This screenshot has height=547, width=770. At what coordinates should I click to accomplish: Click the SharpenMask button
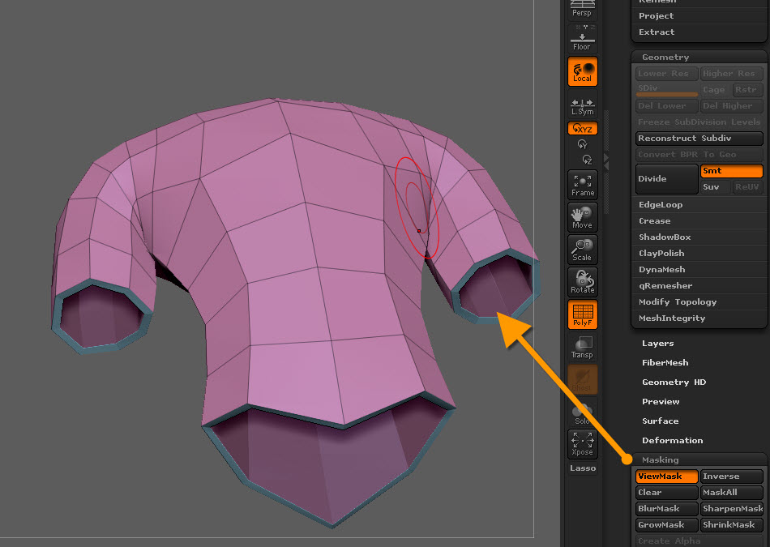tap(731, 509)
